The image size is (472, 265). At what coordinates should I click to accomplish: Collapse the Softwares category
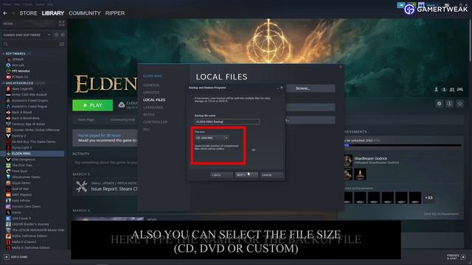(3, 54)
